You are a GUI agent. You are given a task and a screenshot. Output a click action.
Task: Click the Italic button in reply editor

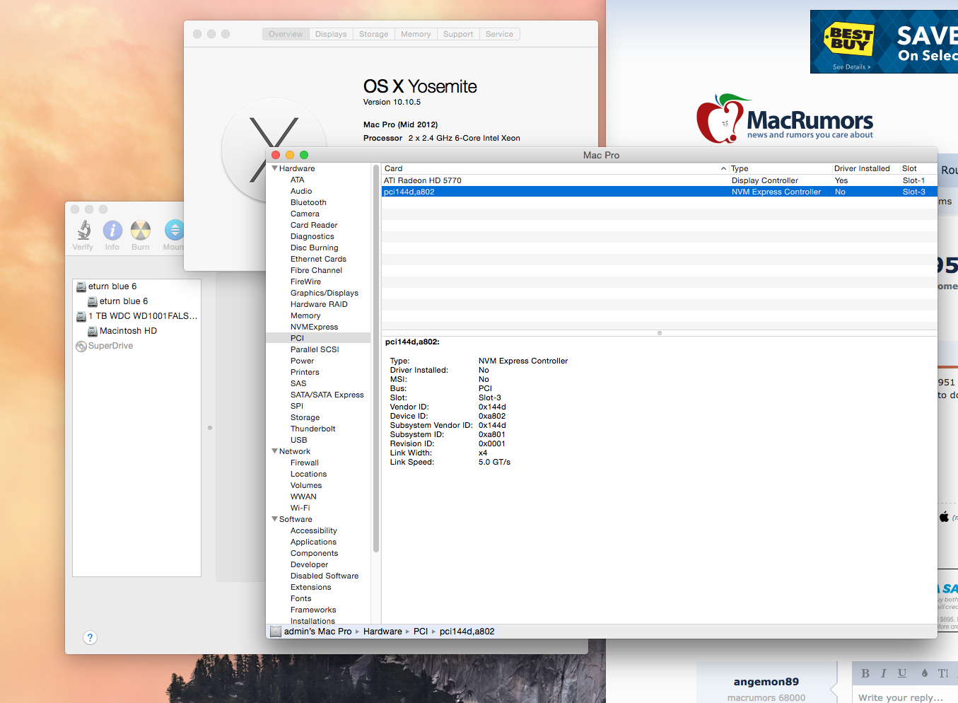[883, 673]
